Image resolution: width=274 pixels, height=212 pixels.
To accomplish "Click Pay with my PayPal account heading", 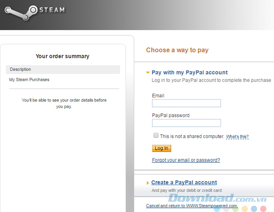I will pyautogui.click(x=190, y=72).
